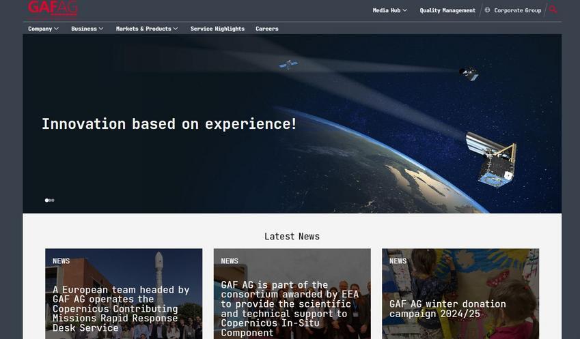Open EEA Copernicus In-Situ news card

point(292,293)
